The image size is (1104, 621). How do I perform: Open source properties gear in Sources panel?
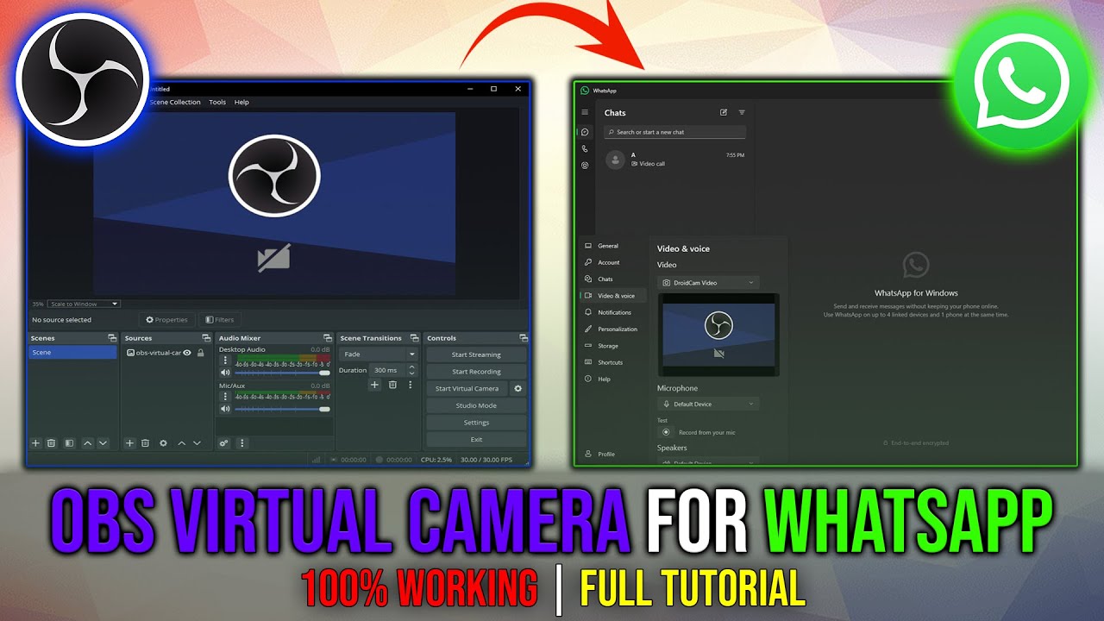[163, 442]
